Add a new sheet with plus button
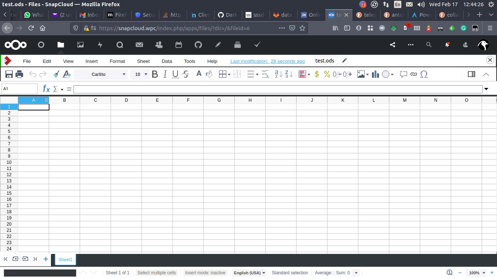 [x=45, y=259]
